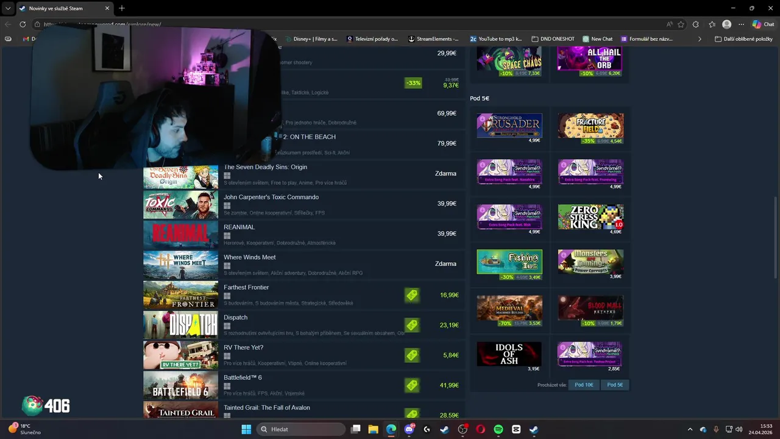Screen dimensions: 780x439
Task: Open Task View on the taskbar
Action: tap(356, 429)
